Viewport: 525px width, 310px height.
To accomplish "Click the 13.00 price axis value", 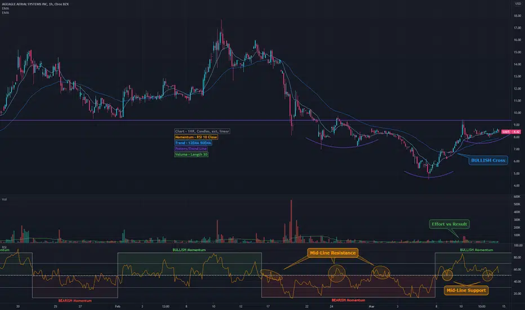I will (517, 77).
